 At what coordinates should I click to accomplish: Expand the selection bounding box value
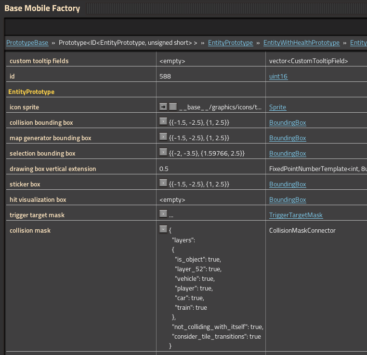[163, 152]
